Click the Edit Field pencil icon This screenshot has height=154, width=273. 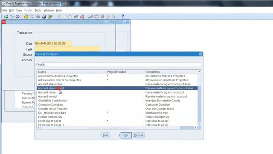pyautogui.click(x=90, y=17)
